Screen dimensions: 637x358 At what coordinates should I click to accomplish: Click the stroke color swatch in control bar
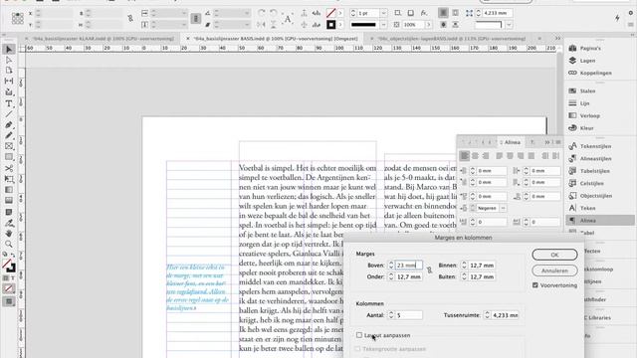[331, 25]
